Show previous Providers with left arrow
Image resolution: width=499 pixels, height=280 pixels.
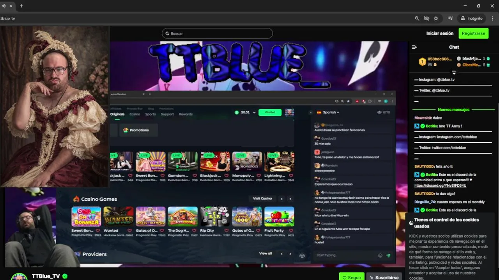281,254
